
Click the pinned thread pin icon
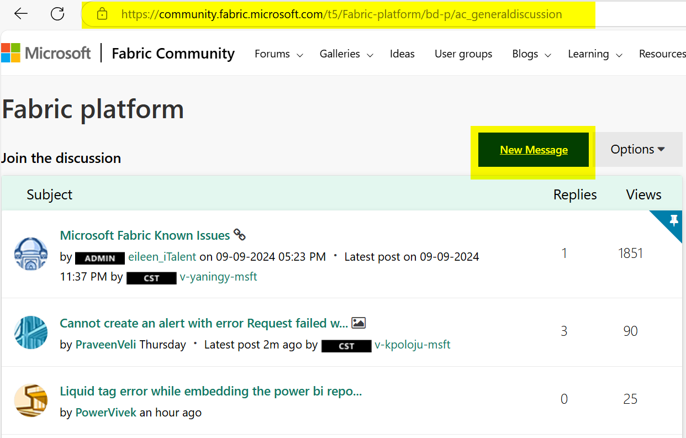(673, 221)
